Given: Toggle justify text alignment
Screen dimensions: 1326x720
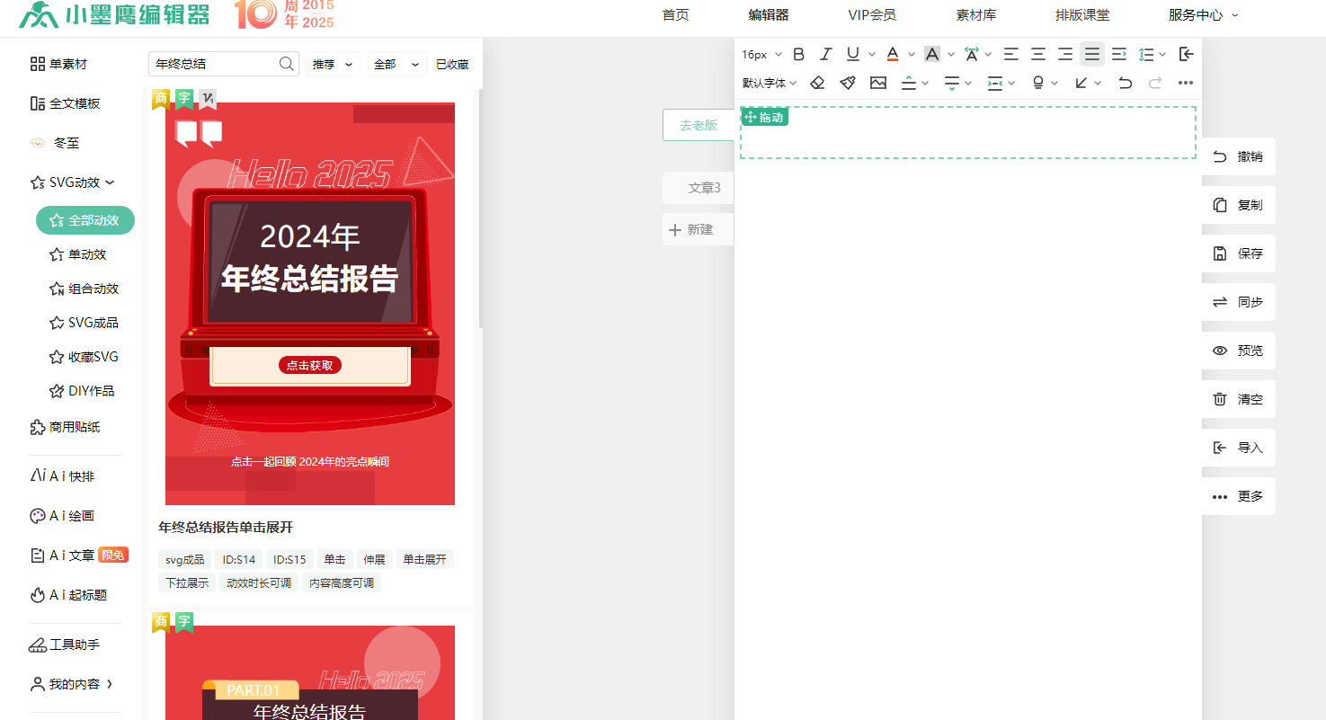Looking at the screenshot, I should [x=1091, y=54].
